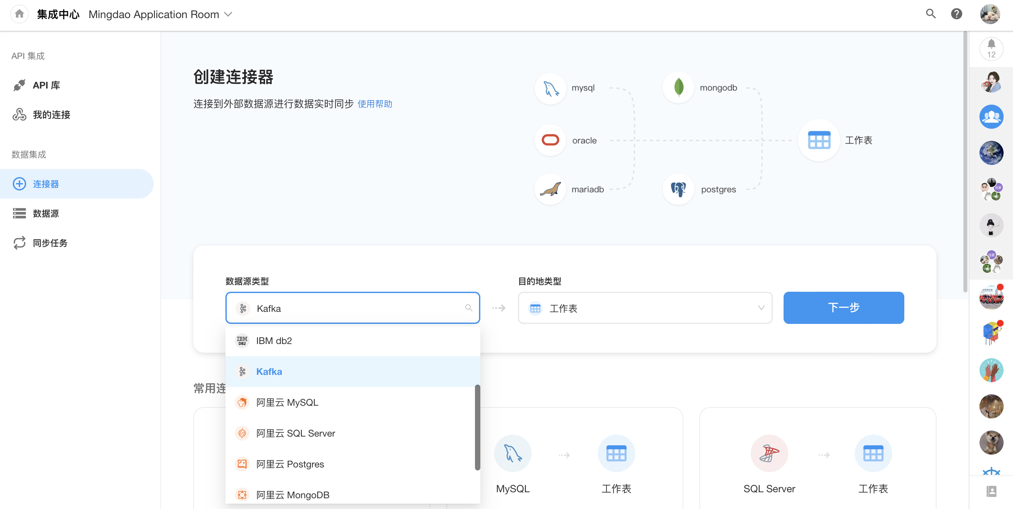The image size is (1013, 509).
Task: Click the postgres elephant icon
Action: (x=678, y=189)
